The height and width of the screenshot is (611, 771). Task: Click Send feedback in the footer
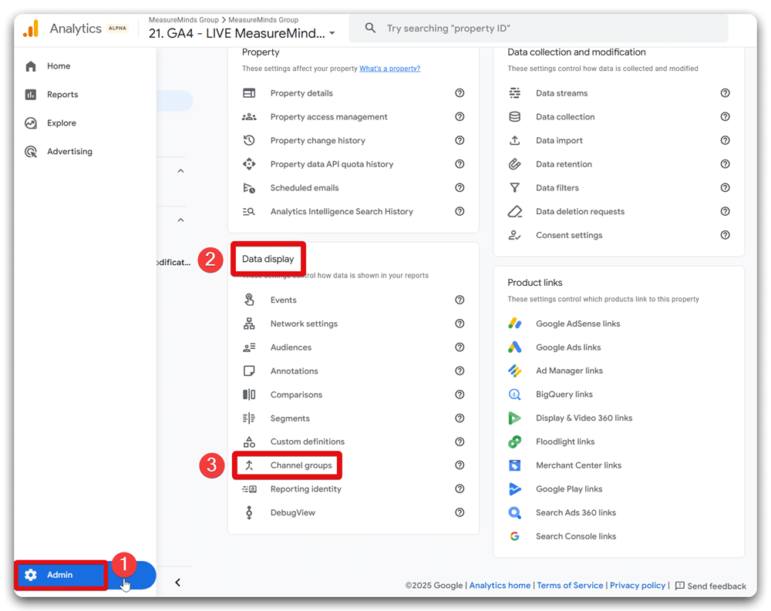click(710, 586)
